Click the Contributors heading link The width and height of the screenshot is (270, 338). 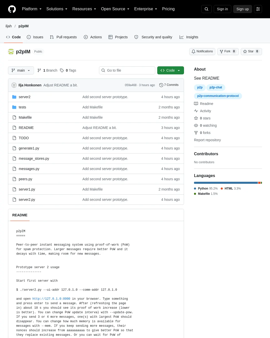[206, 154]
